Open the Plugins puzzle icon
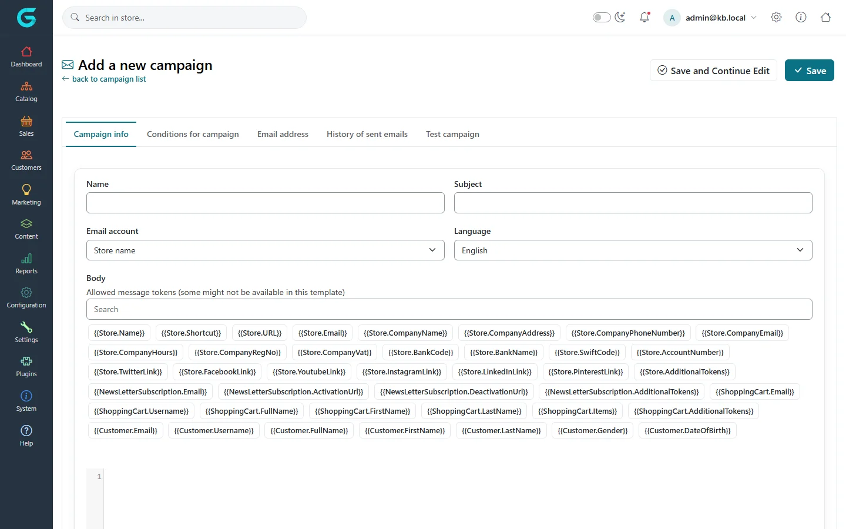This screenshot has width=846, height=529. coord(26,361)
